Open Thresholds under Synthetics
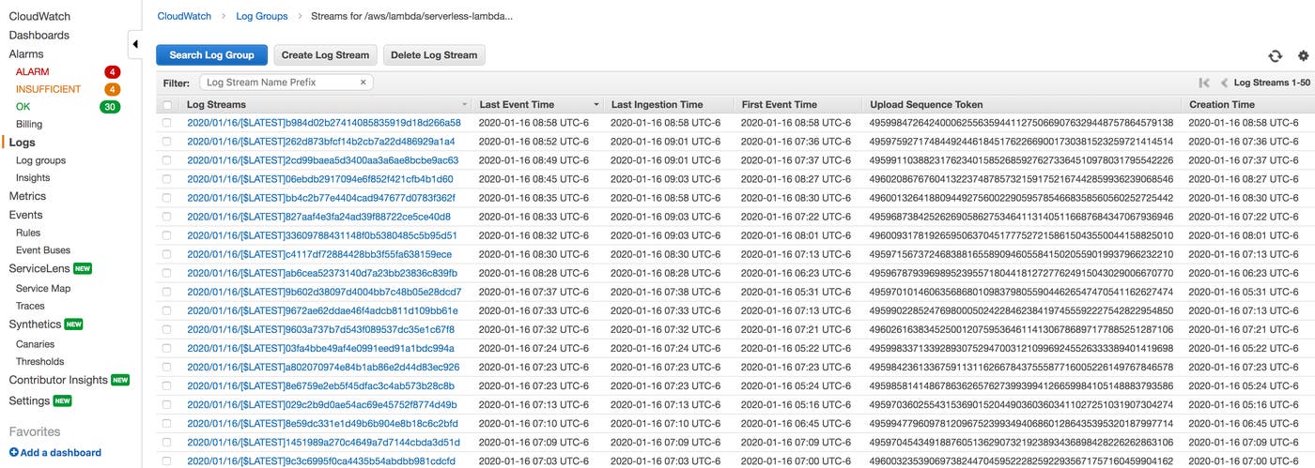The width and height of the screenshot is (1315, 468). 40,362
